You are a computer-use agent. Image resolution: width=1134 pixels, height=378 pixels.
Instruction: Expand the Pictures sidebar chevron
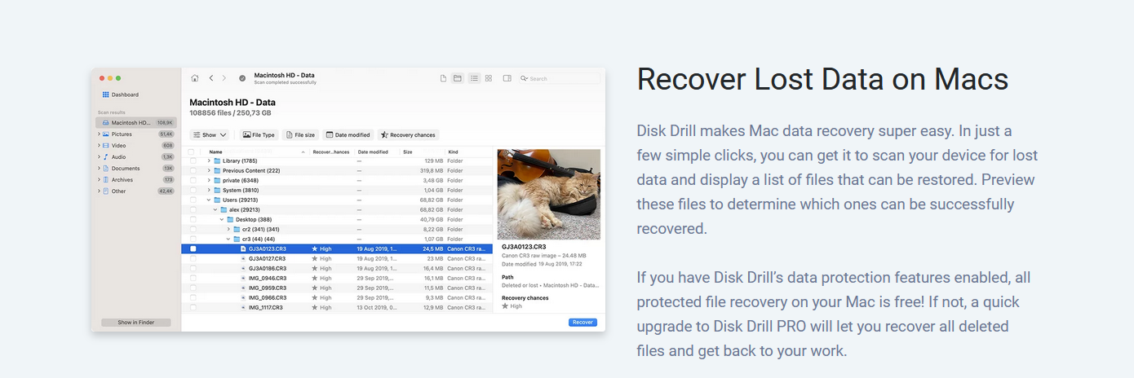pos(99,134)
